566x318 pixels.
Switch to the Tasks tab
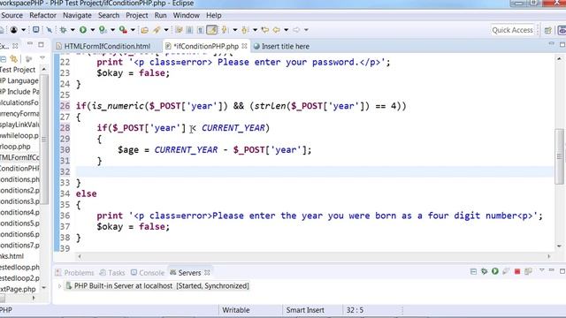point(112,273)
